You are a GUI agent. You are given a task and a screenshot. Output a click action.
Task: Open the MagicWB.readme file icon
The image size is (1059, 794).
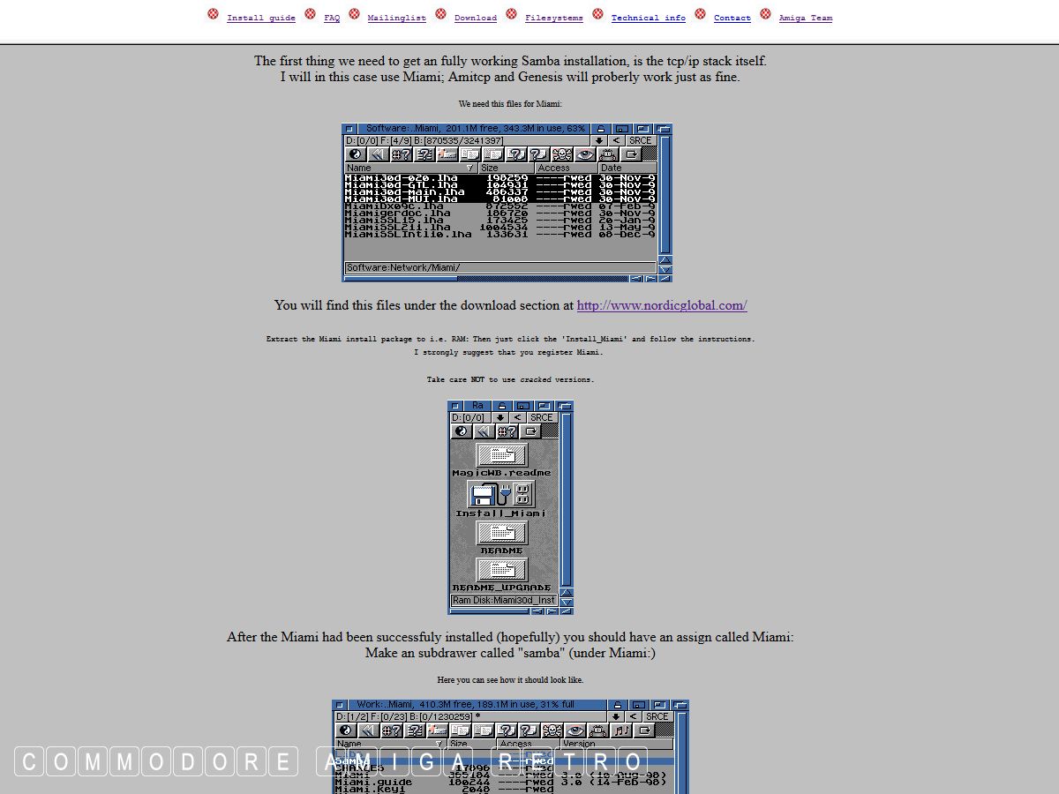point(501,455)
